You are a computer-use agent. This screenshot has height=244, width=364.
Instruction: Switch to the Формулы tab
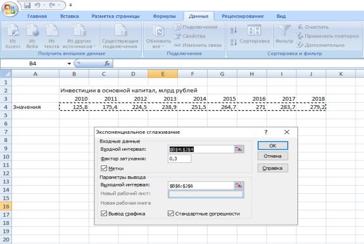pos(164,16)
